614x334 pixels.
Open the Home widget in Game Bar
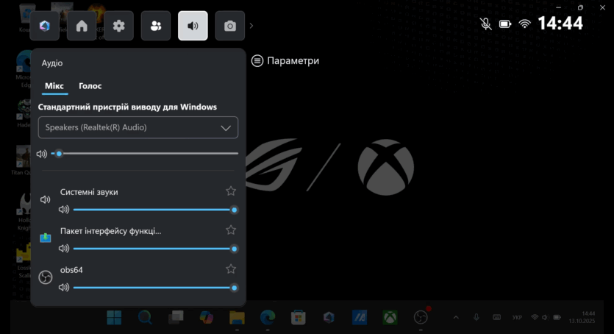tap(82, 26)
